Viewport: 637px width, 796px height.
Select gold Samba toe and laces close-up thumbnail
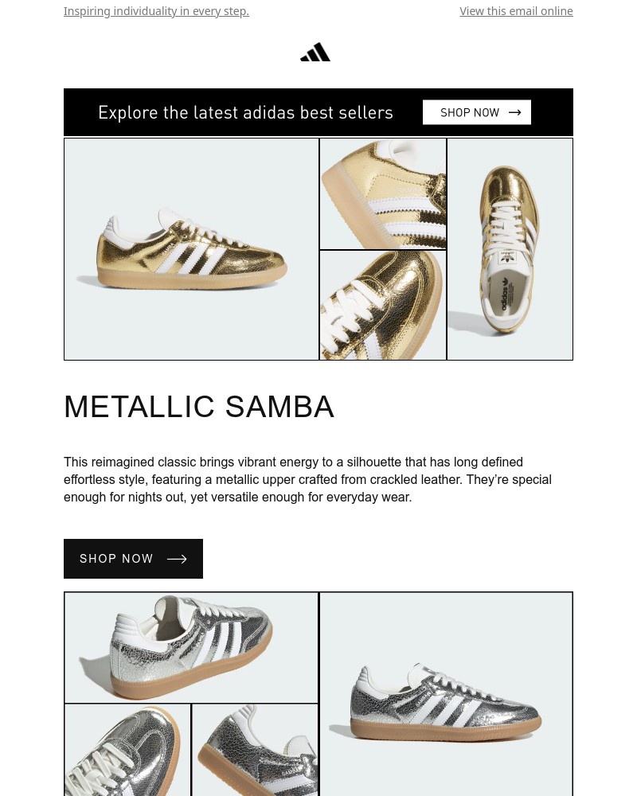pos(383,305)
